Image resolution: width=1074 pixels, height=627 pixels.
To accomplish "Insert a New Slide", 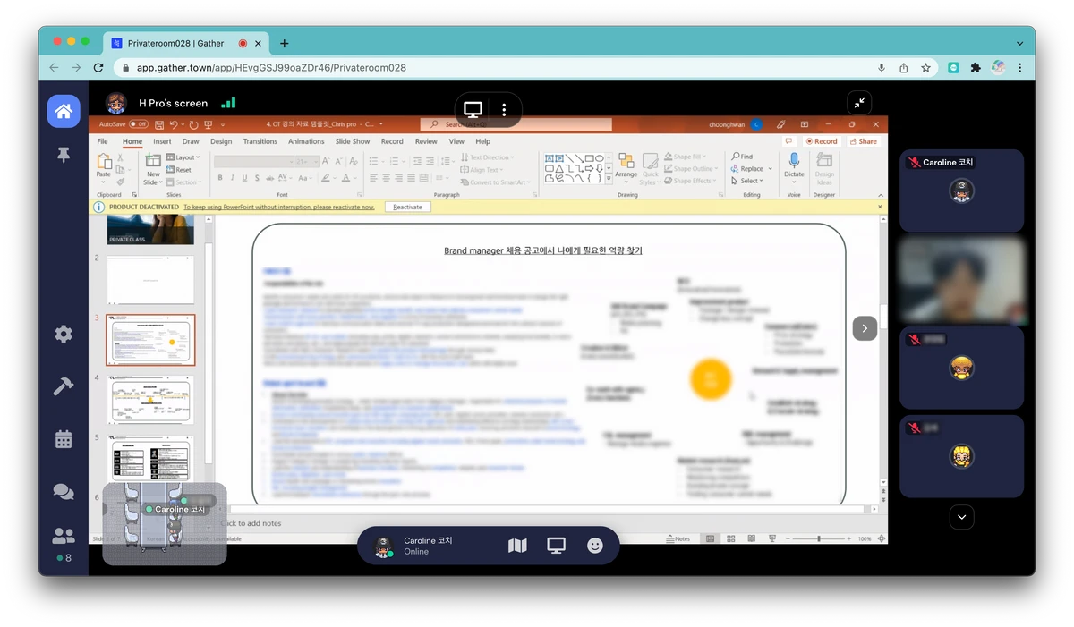I will 153,167.
